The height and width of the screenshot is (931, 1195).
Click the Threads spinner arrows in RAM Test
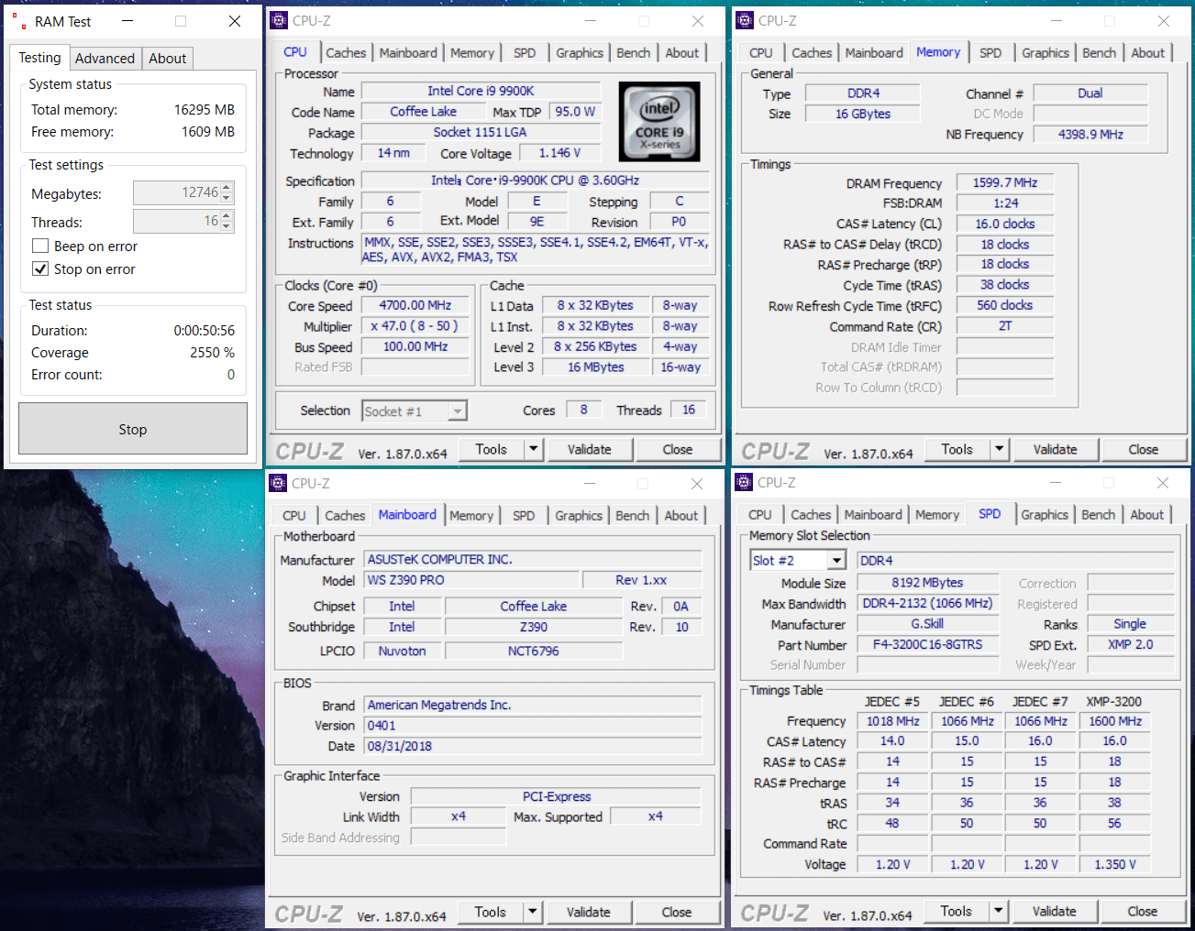pyautogui.click(x=227, y=221)
